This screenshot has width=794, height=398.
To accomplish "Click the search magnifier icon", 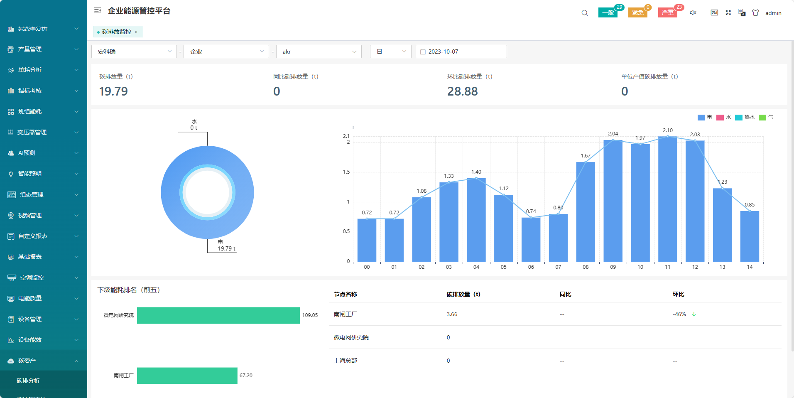I will (585, 13).
